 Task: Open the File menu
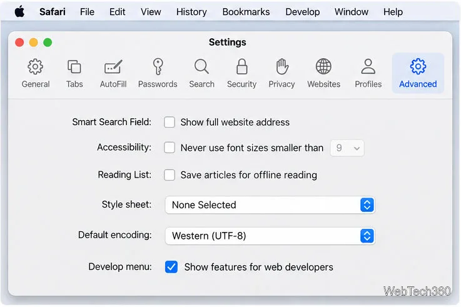[x=87, y=12]
